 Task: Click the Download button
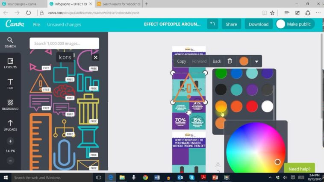[259, 24]
